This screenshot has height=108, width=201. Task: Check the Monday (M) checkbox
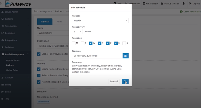(74, 43)
